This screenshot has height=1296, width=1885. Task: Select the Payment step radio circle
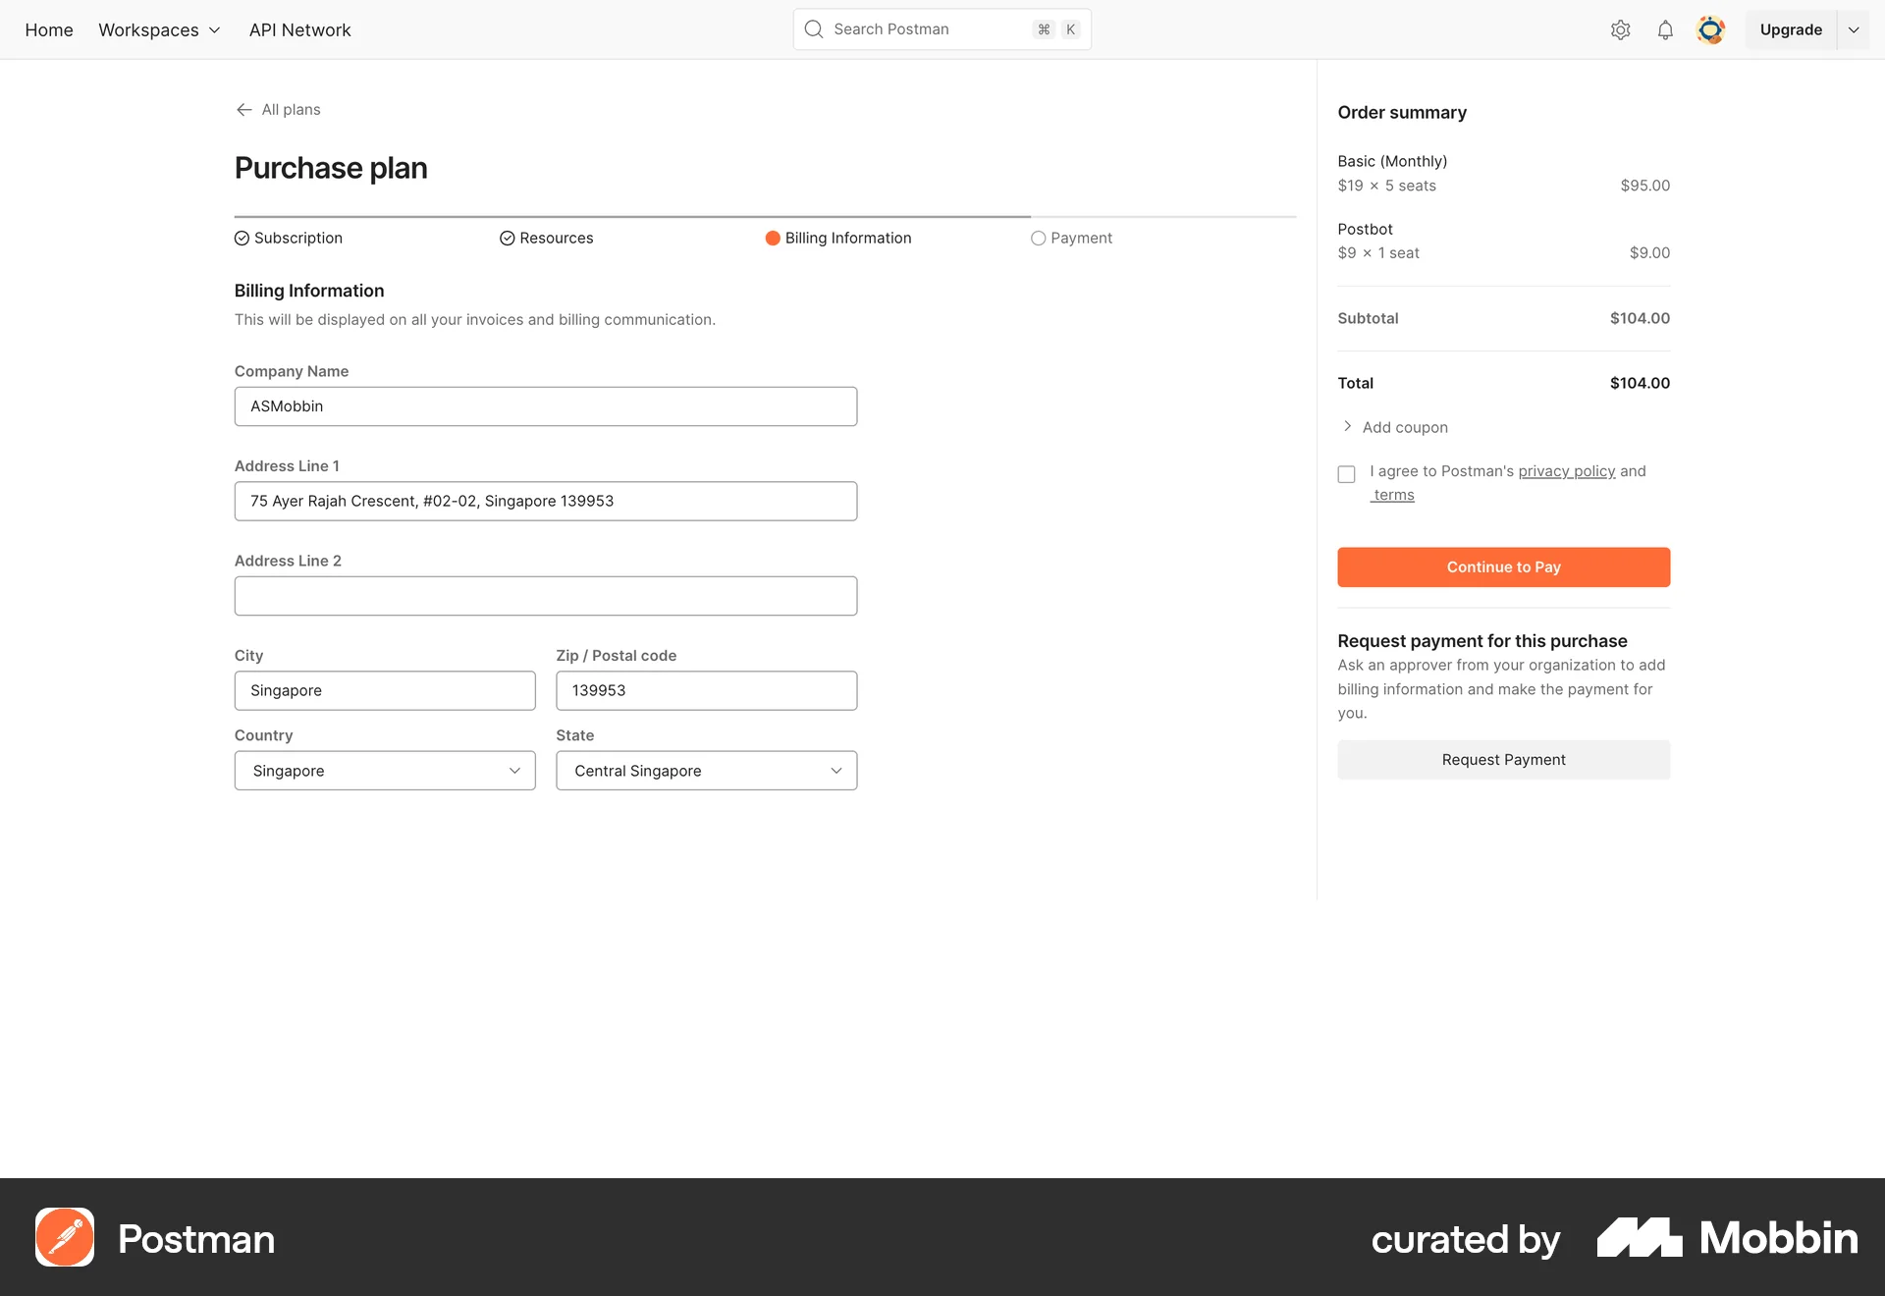point(1039,238)
